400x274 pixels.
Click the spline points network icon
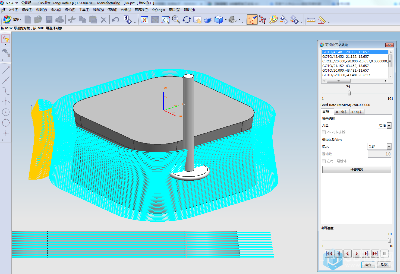click(x=262, y=20)
